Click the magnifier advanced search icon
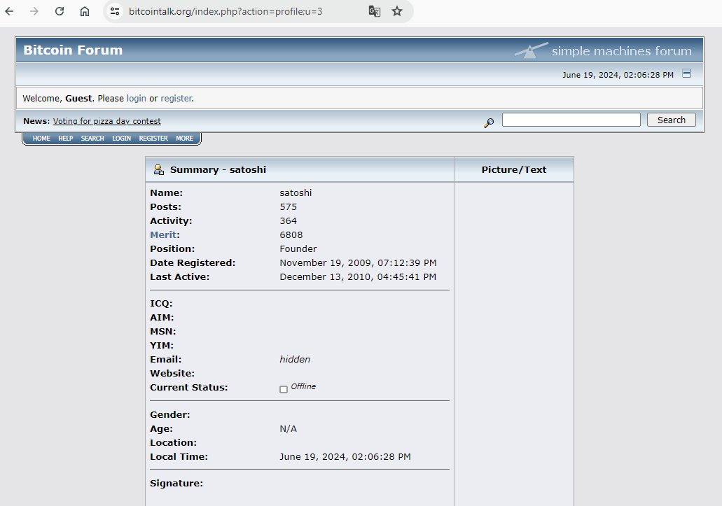Screen dimensions: 722x506 tap(489, 122)
